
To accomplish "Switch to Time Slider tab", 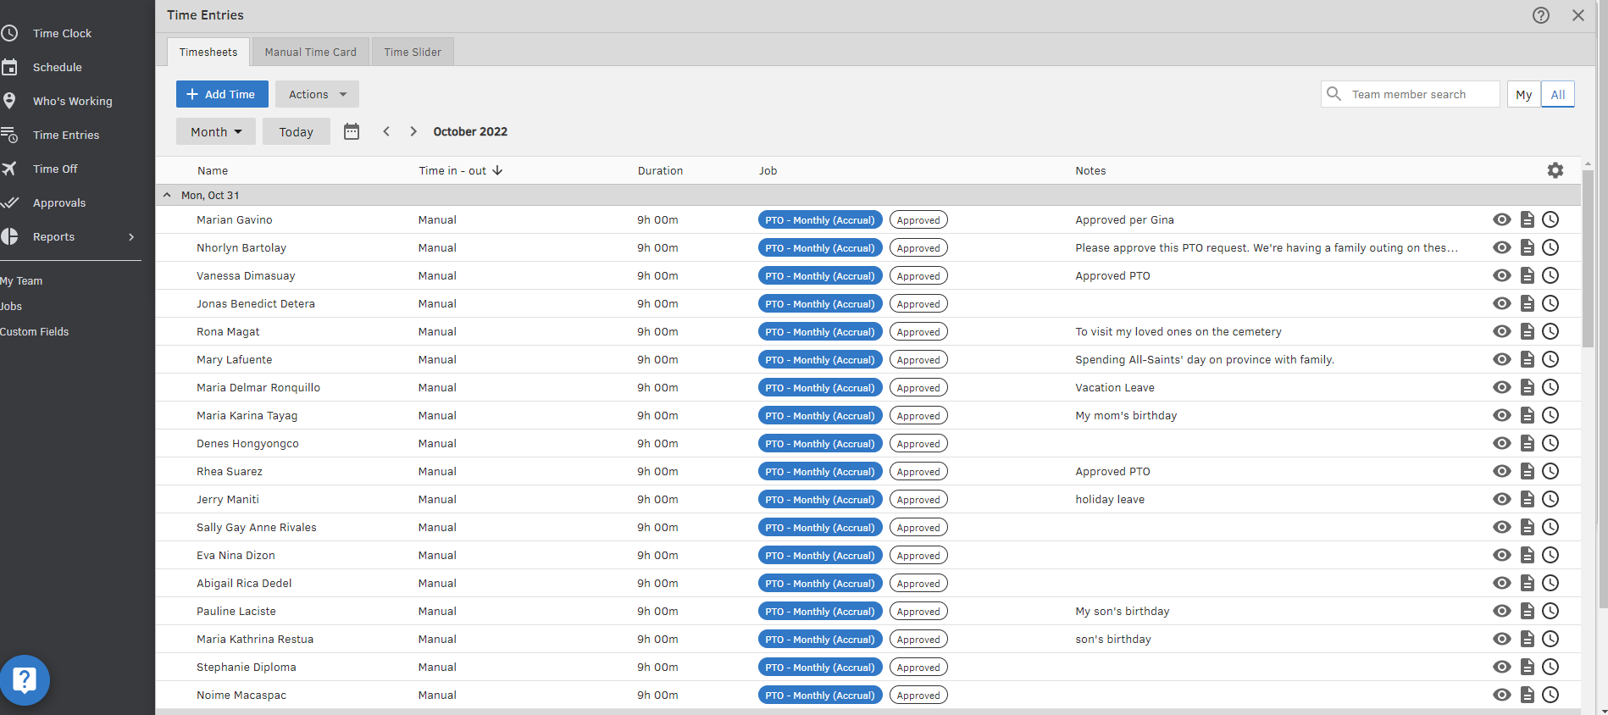I will coord(413,53).
